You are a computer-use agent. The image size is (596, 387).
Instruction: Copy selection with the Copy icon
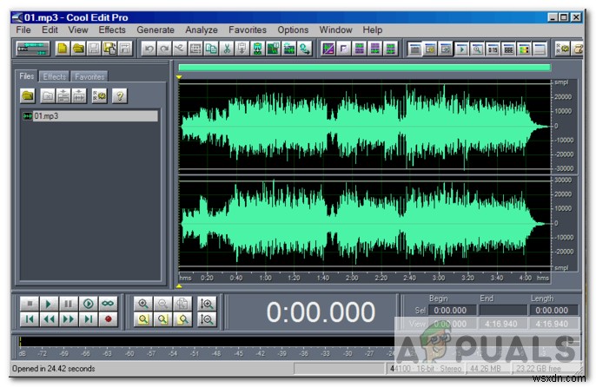coord(211,49)
